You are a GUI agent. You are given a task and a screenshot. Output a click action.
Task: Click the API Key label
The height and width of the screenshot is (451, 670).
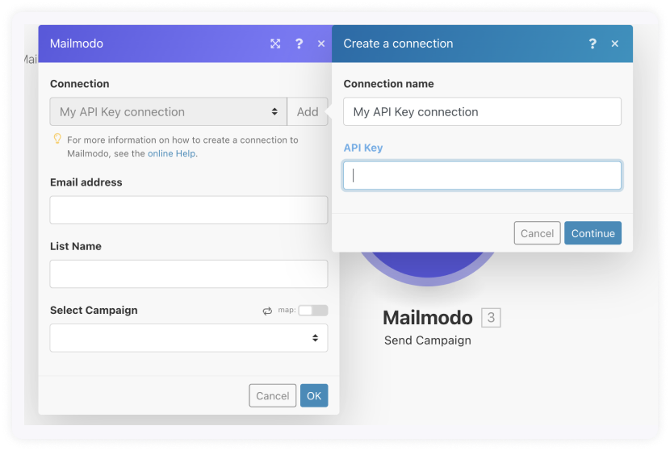(363, 148)
